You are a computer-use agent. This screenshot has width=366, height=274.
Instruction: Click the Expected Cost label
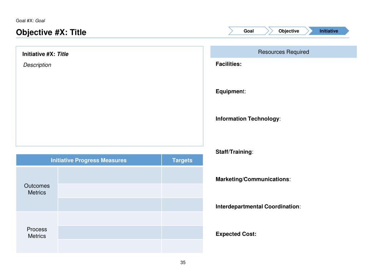pyautogui.click(x=236, y=234)
